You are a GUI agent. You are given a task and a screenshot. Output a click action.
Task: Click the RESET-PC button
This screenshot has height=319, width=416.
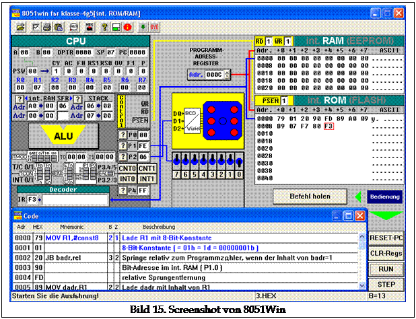pyautogui.click(x=386, y=238)
